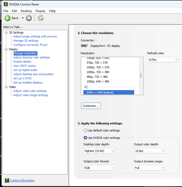Open the Back history dropdown arrow
Viewport: 182px width, 187px height.
click(x=23, y=18)
